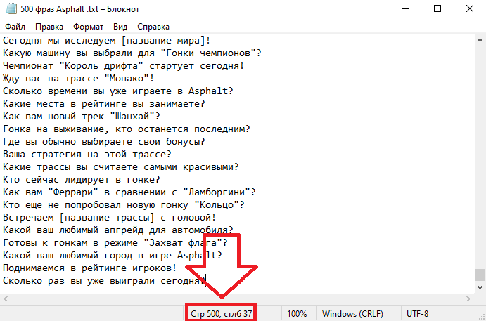Open the Формат menu

(89, 27)
